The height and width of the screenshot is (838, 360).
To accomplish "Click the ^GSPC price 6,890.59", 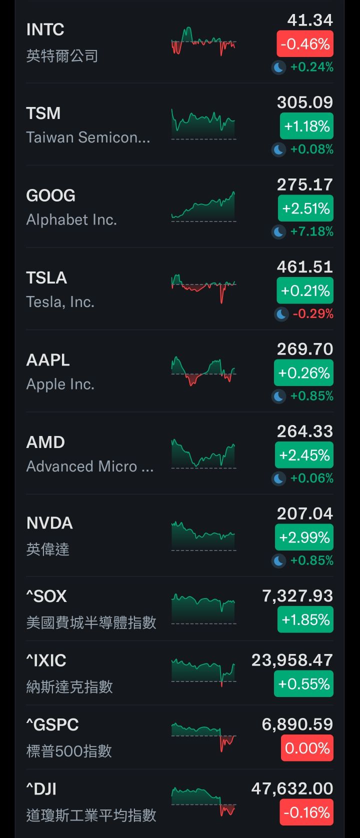I will pyautogui.click(x=297, y=724).
